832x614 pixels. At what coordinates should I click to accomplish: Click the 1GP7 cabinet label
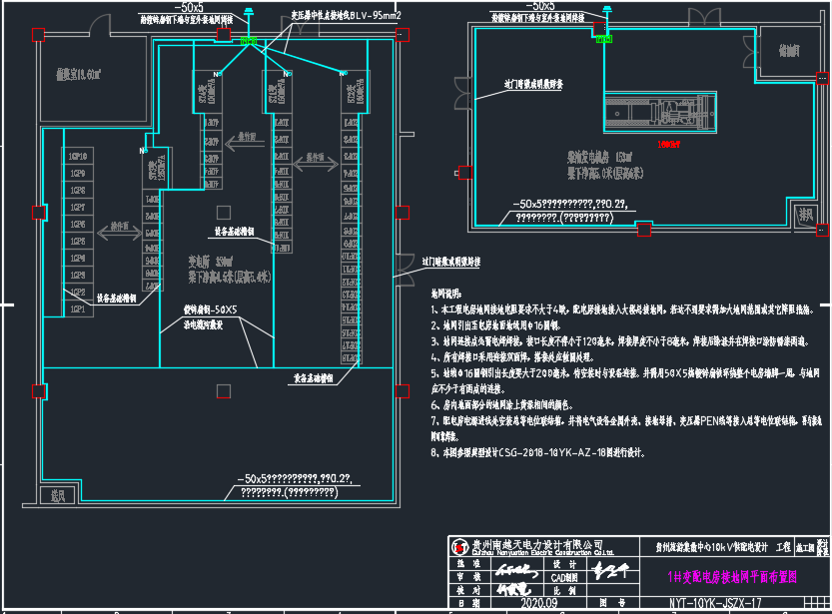pyautogui.click(x=78, y=208)
